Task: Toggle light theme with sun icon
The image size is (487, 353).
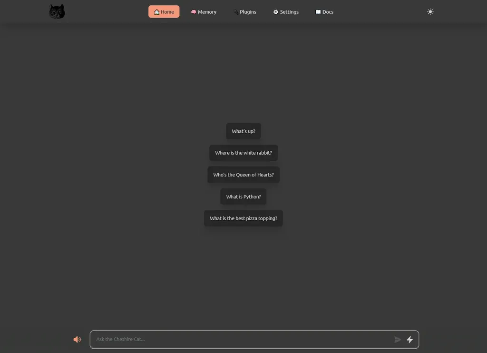Action: point(430,12)
